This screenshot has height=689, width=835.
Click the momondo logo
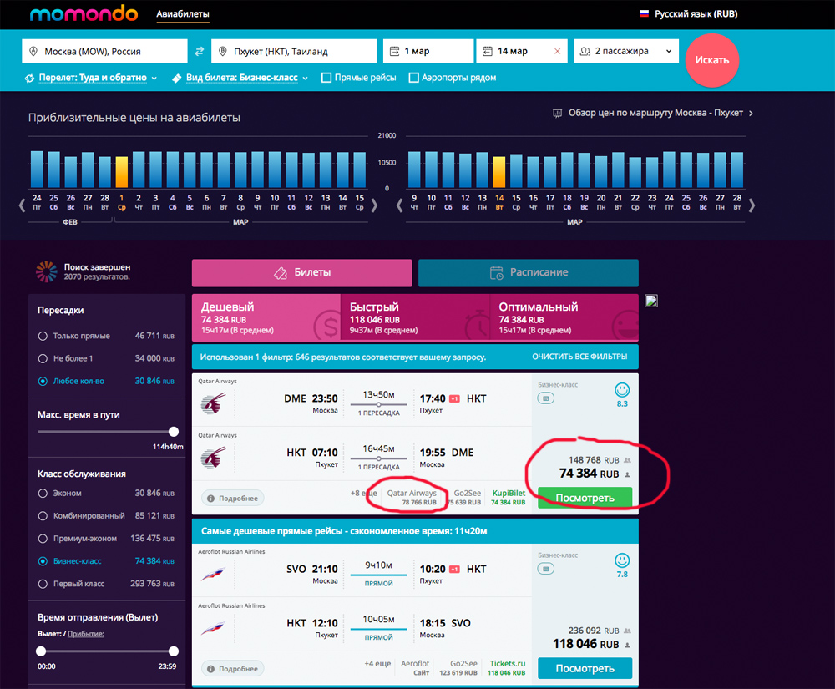(83, 13)
